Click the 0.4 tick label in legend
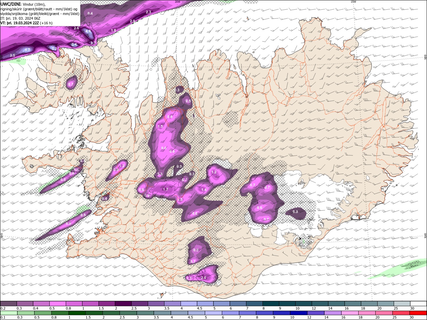Screen dimensions: 427x320 coord(36,308)
